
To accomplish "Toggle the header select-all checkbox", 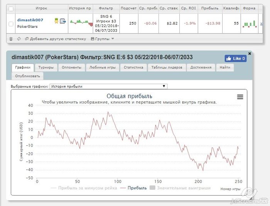I will point(11,9).
